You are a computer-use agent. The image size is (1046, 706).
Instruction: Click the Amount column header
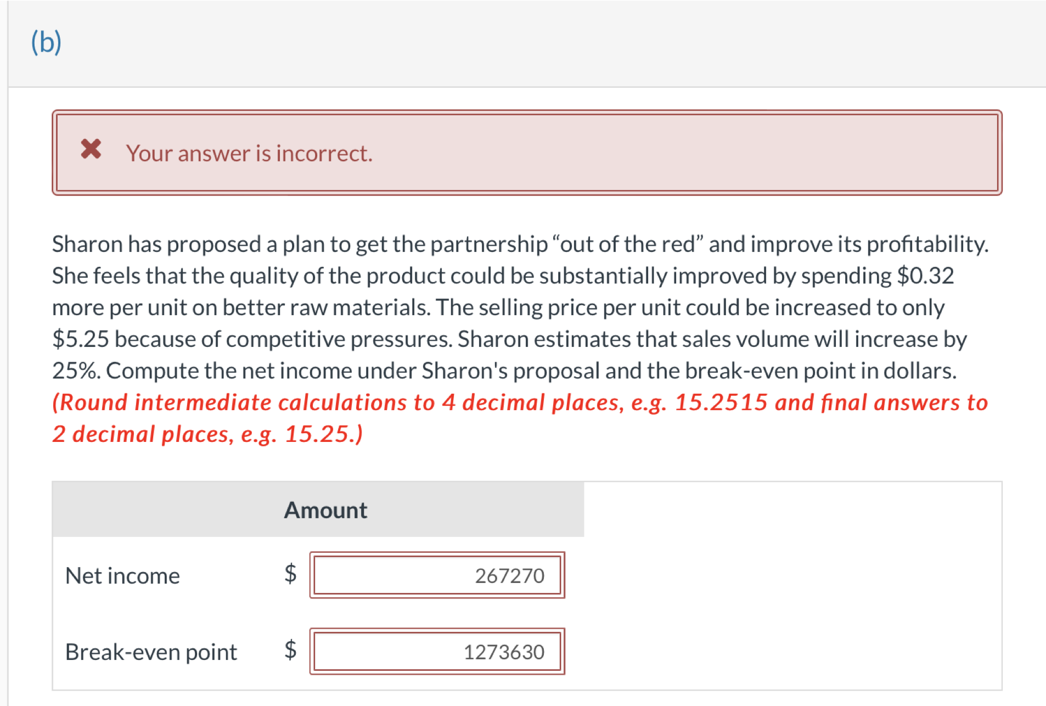(x=325, y=509)
